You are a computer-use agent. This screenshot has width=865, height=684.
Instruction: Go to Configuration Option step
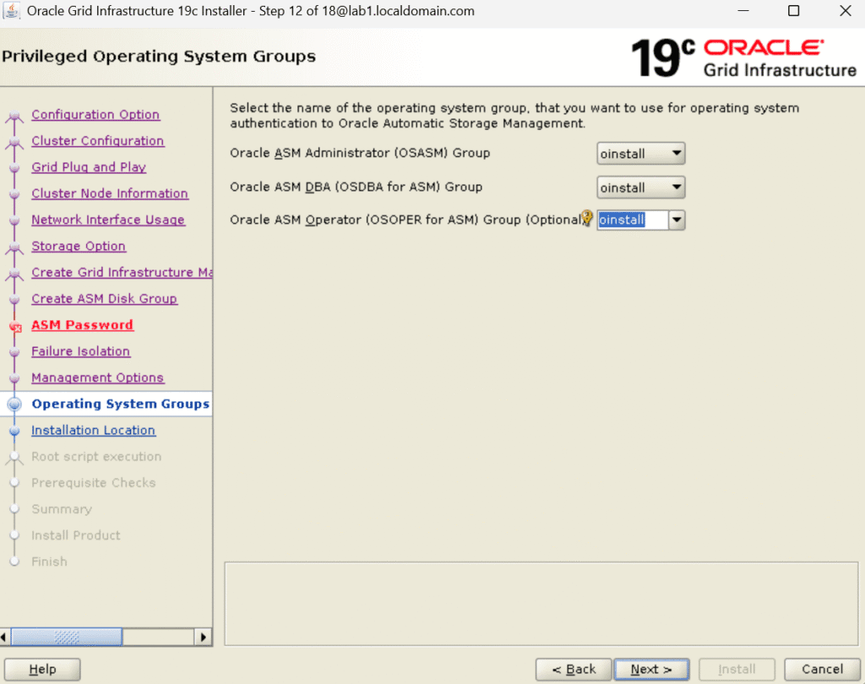(95, 115)
